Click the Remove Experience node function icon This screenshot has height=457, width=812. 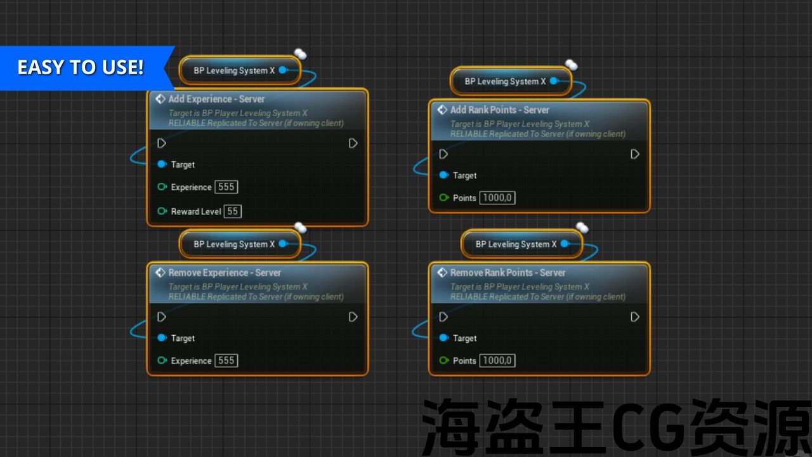(160, 273)
